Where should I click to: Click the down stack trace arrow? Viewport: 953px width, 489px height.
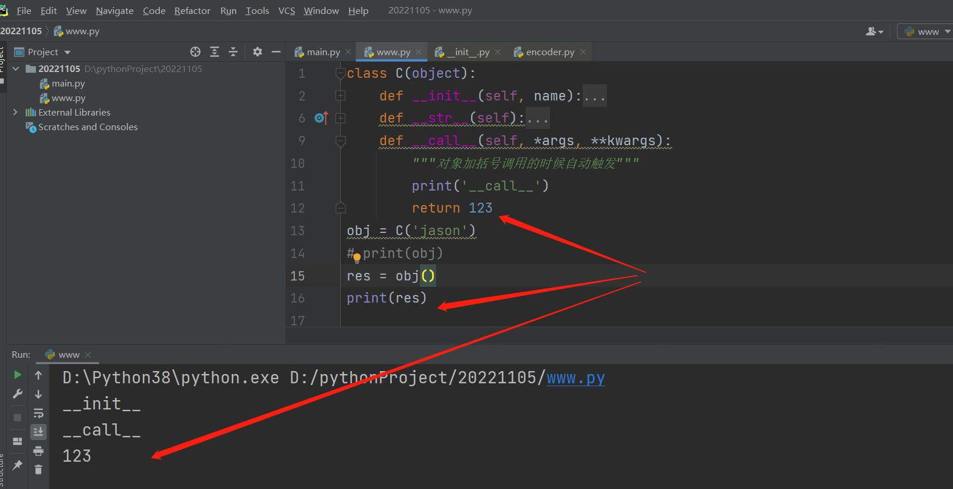[x=38, y=394]
